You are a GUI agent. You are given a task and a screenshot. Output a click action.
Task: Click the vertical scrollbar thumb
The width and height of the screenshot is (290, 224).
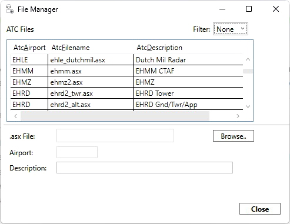(248, 71)
